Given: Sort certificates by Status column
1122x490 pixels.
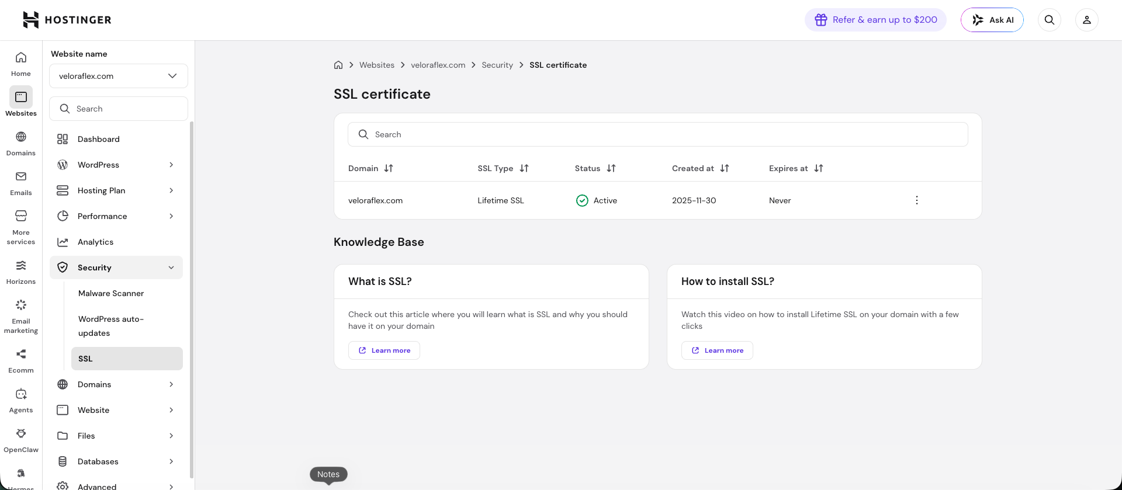Looking at the screenshot, I should tap(595, 168).
